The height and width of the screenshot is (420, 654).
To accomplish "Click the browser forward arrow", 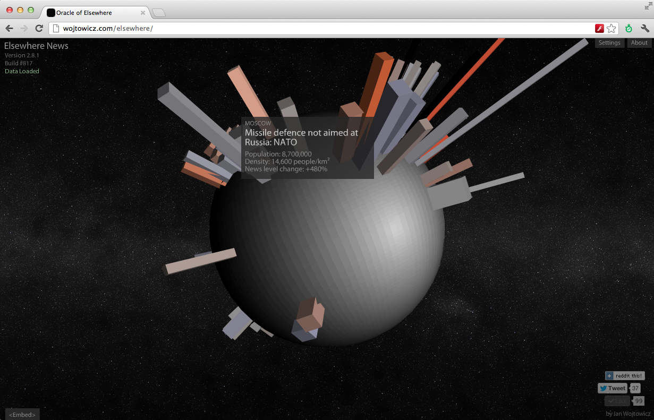I will pyautogui.click(x=24, y=28).
